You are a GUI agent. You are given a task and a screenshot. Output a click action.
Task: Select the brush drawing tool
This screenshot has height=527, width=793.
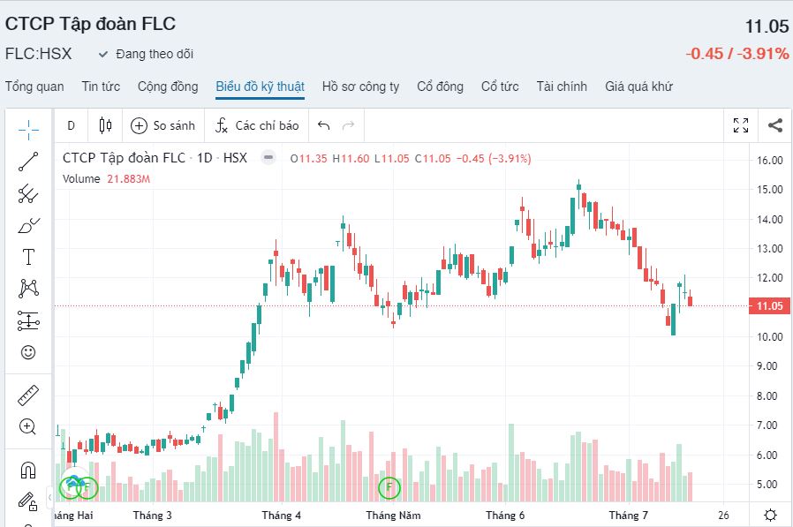coord(28,225)
